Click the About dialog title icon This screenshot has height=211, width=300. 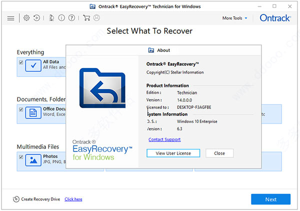[x=151, y=50]
